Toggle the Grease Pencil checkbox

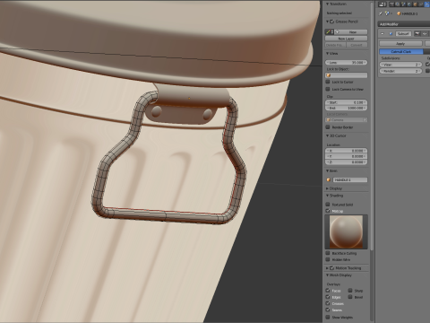point(332,22)
